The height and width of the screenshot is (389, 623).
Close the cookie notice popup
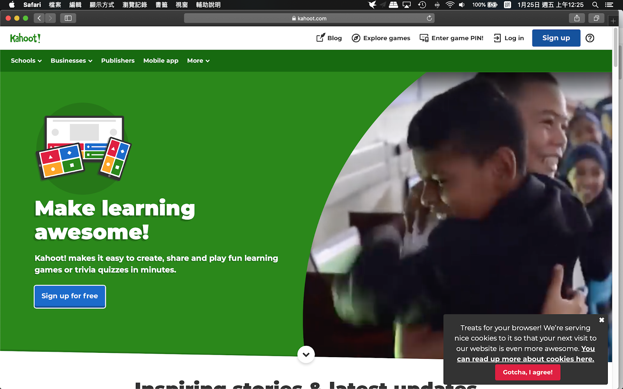[x=602, y=320]
